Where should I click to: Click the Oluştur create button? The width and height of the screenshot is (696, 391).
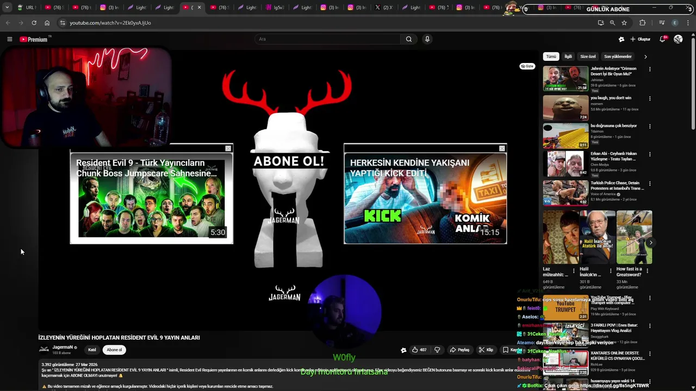(641, 39)
